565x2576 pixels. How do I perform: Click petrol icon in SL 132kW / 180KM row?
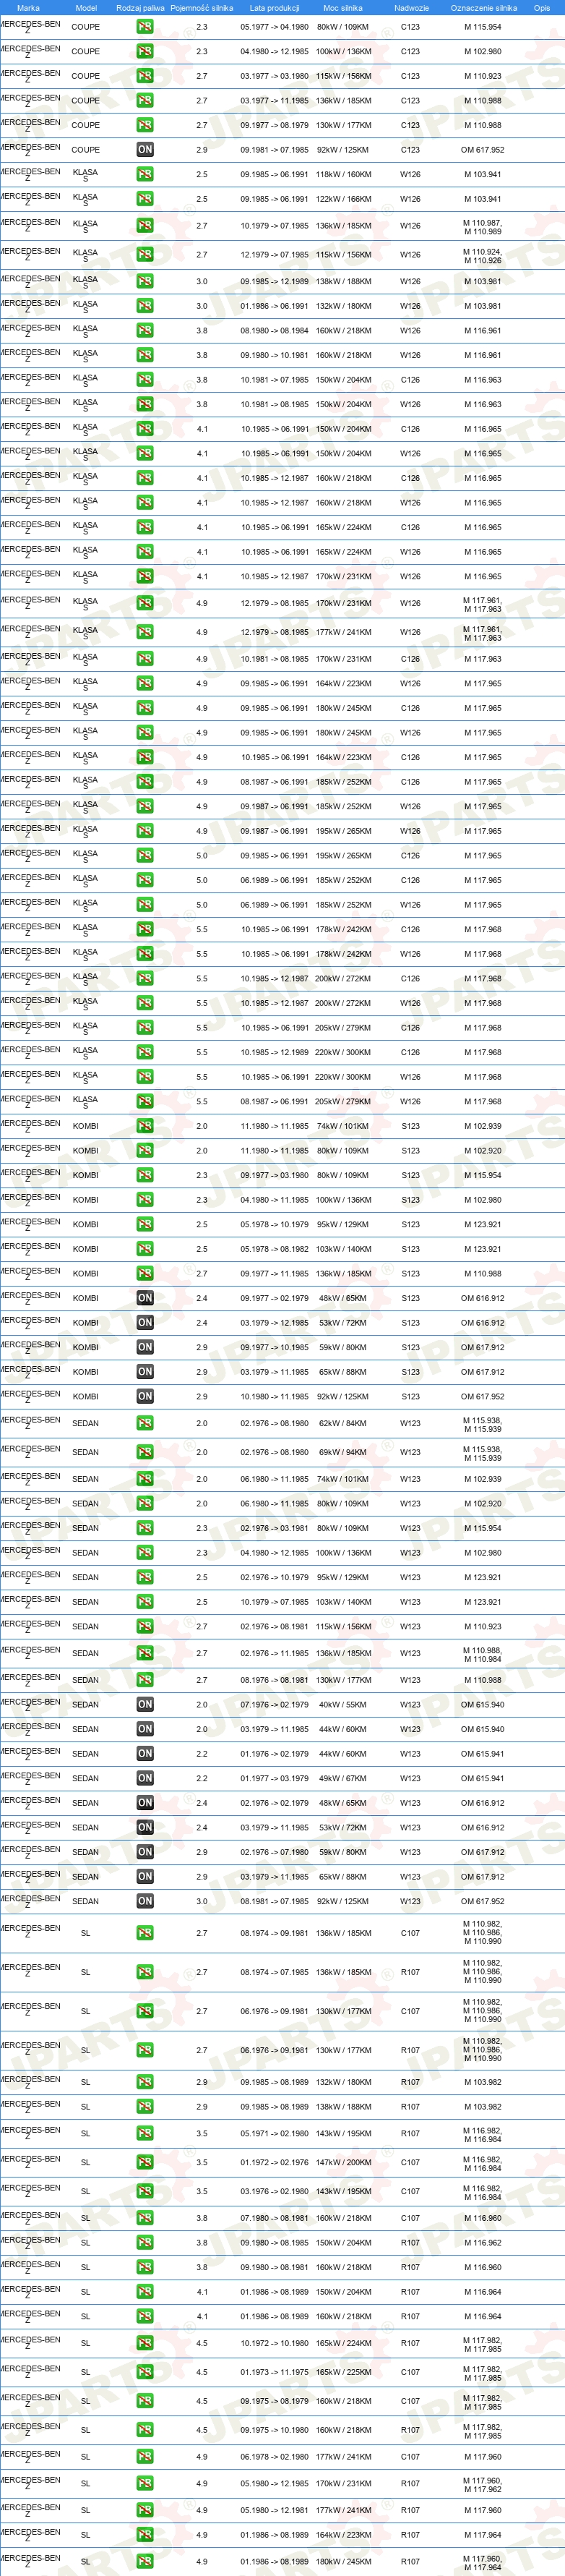tap(145, 2083)
